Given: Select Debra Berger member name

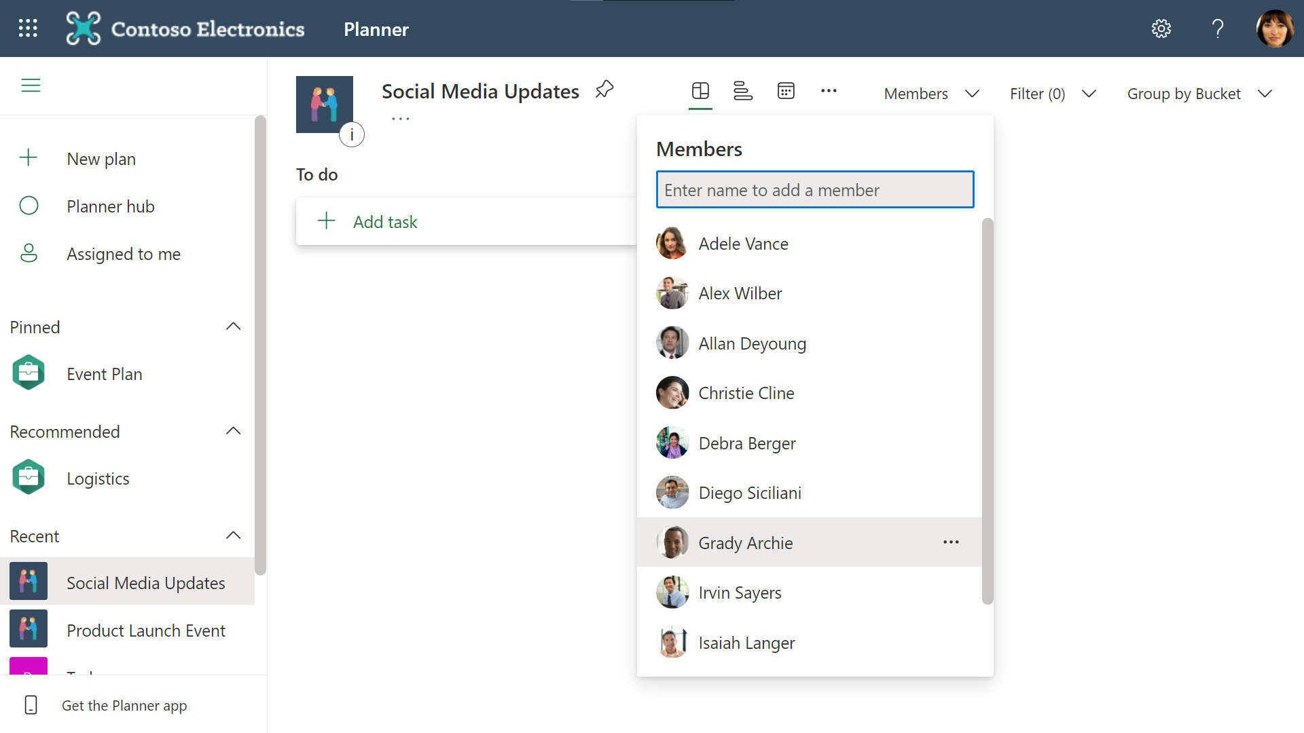Looking at the screenshot, I should [x=747, y=443].
